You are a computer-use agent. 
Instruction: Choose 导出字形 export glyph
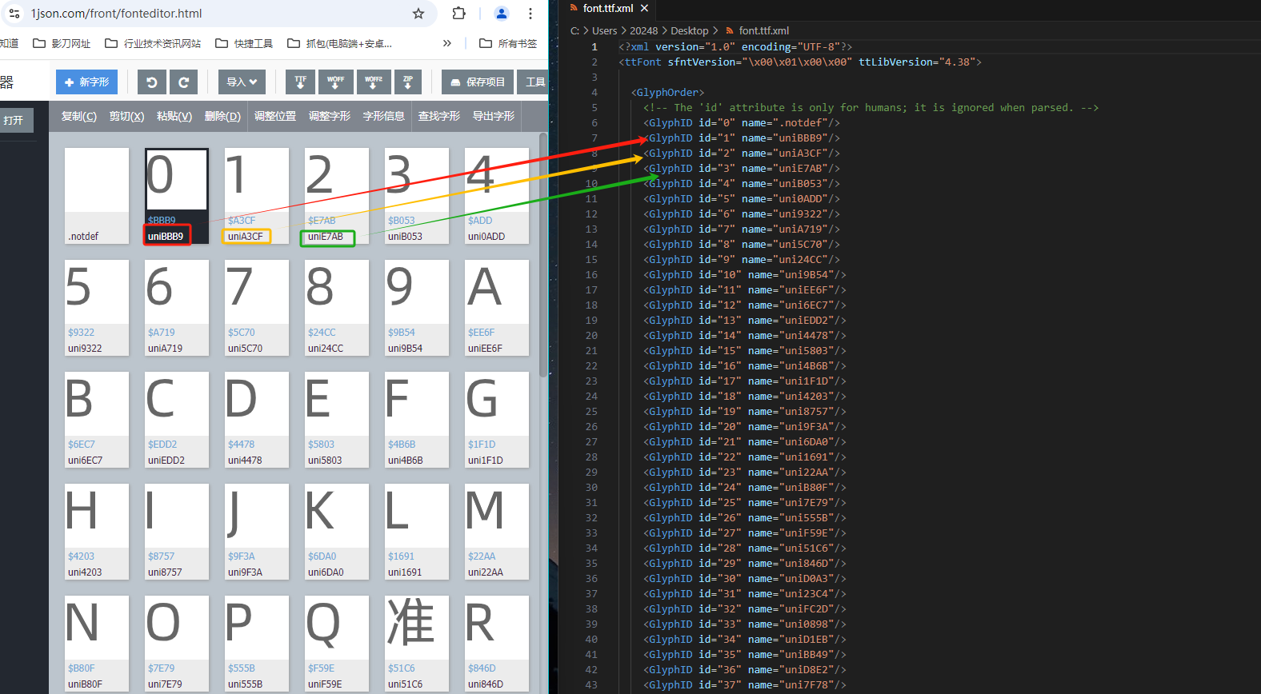coord(494,116)
